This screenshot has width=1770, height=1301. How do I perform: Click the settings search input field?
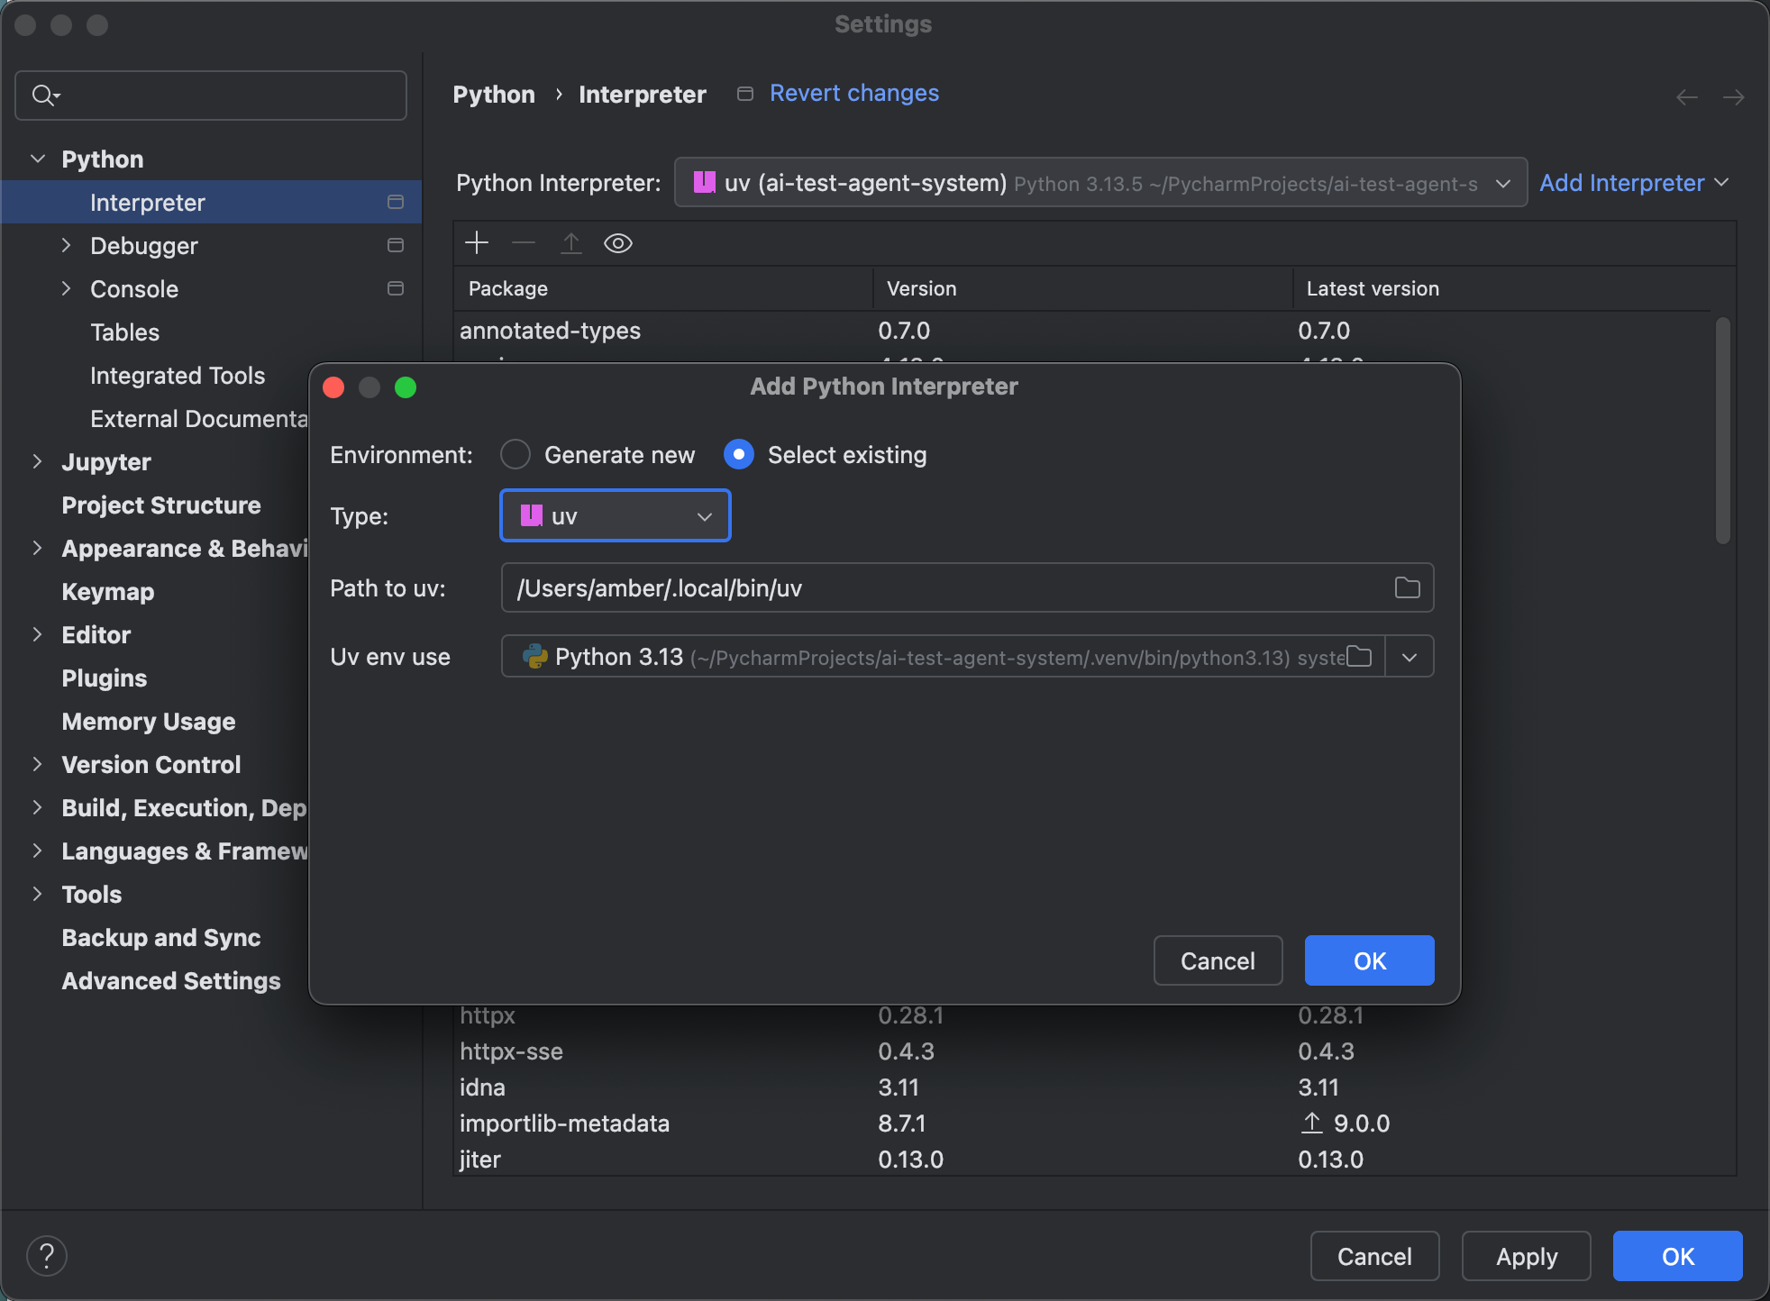(211, 95)
